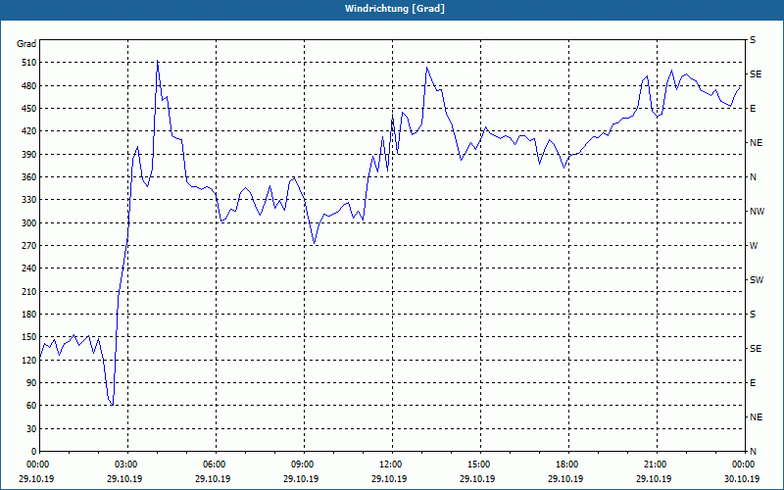Select the 480 y-axis value label
The width and height of the screenshot is (784, 490).
pos(30,85)
